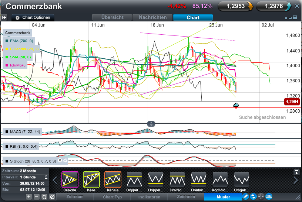
Task: Click the panel divider up-down handle
Action: point(151,124)
